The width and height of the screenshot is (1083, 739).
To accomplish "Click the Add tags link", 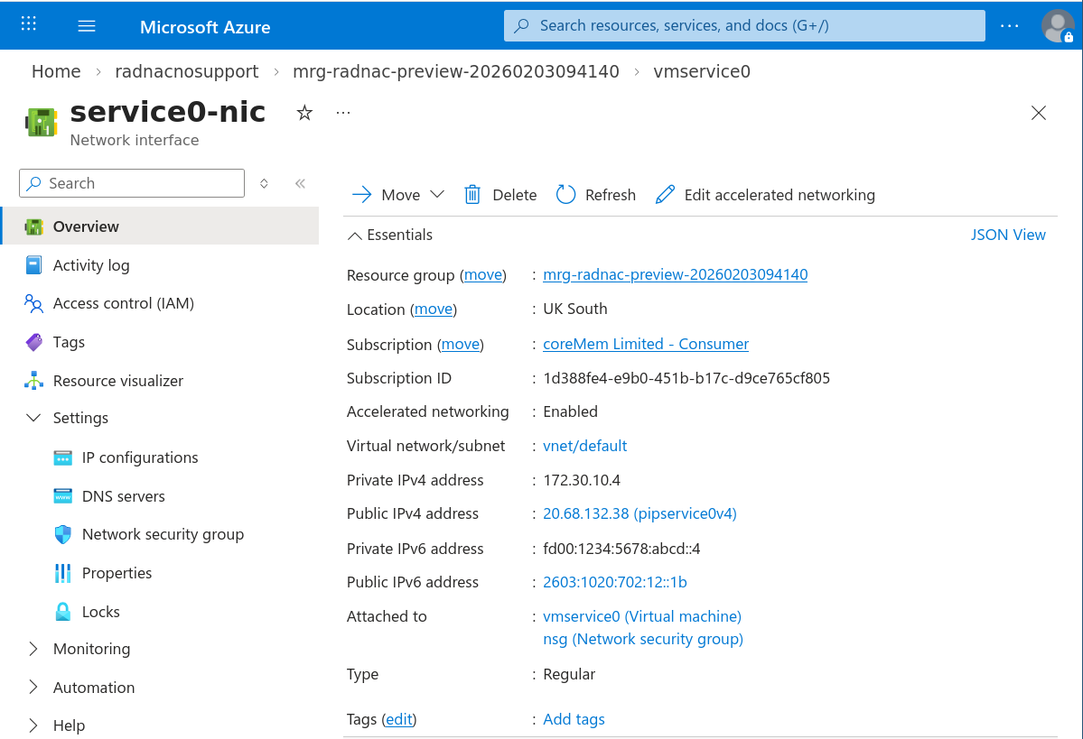I will 574,719.
